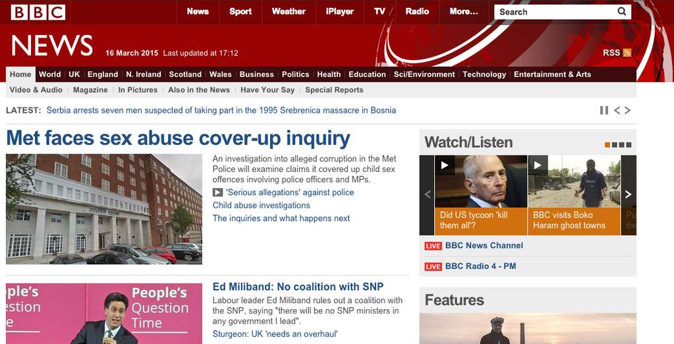
Task: Open BBC Radio 4 - PM live link
Action: (480, 266)
